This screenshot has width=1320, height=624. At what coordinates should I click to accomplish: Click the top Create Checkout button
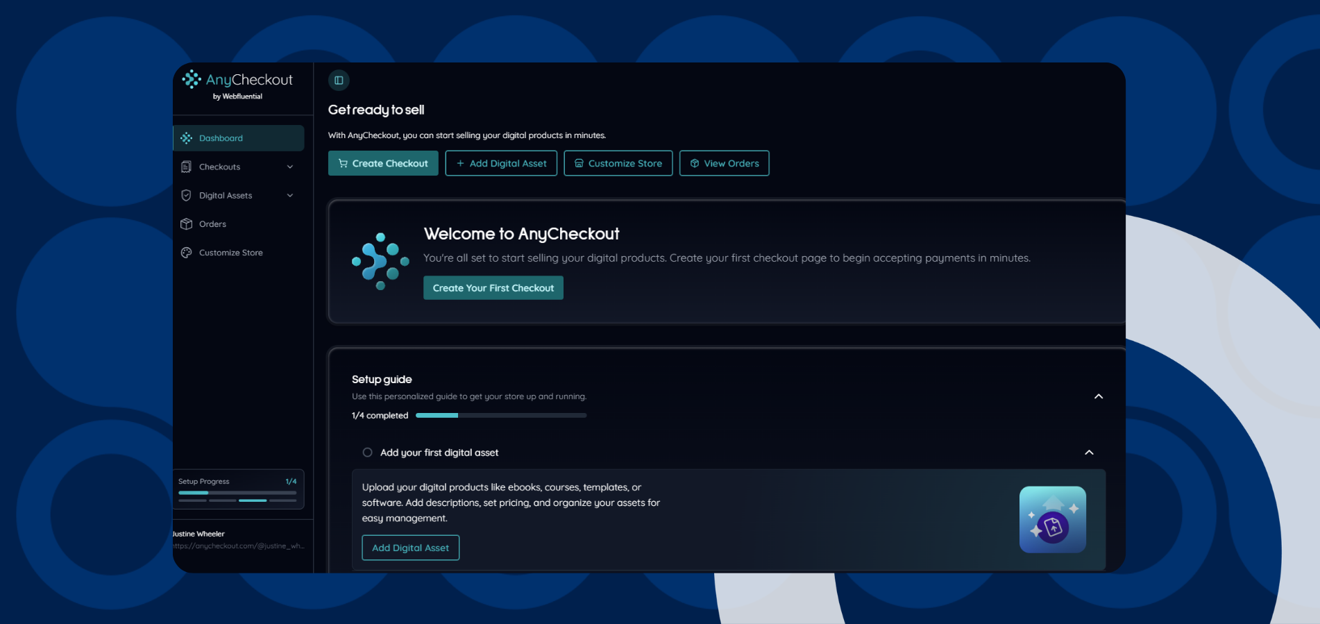[383, 164]
